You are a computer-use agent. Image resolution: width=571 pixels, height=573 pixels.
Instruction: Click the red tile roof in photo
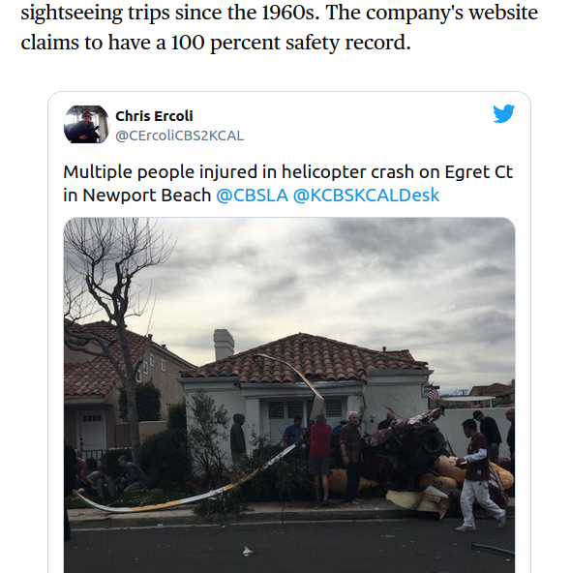click(303, 358)
